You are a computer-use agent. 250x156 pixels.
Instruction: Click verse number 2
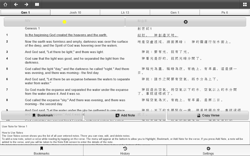tap(7, 41)
